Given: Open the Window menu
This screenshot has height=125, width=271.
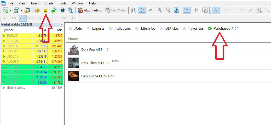Looking at the screenshot, I should (x=78, y=3).
